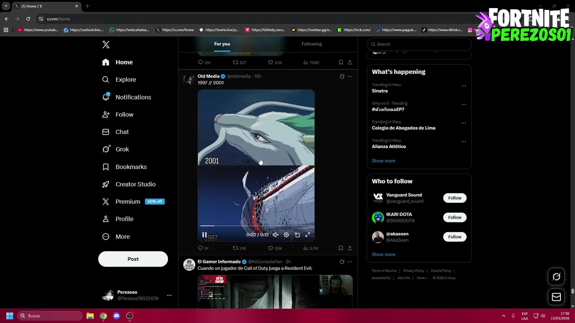Open Grok in the sidebar
575x323 pixels.
click(115, 149)
